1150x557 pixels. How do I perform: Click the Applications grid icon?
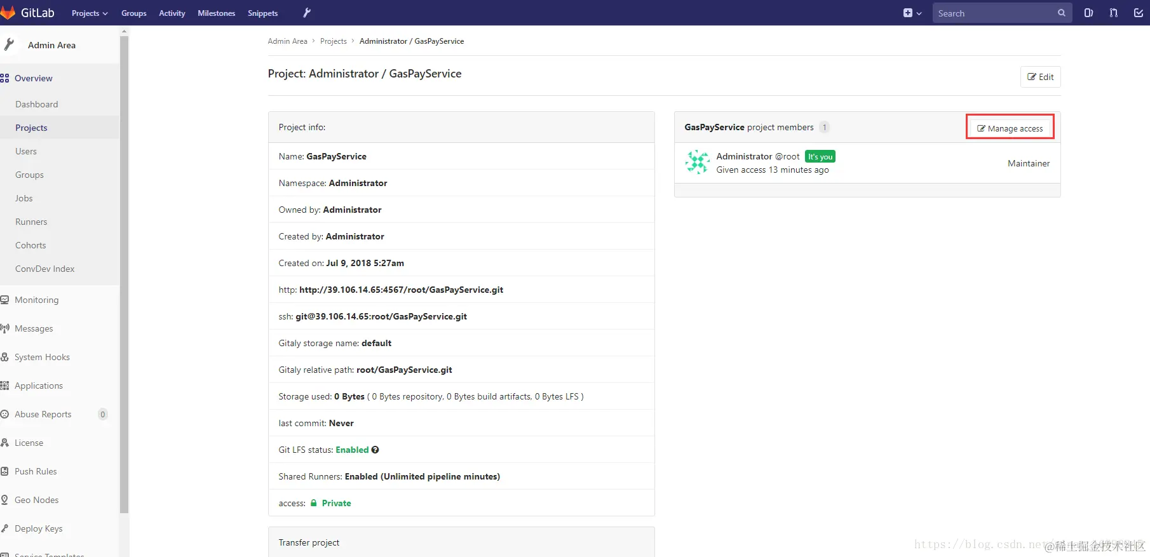[4, 386]
